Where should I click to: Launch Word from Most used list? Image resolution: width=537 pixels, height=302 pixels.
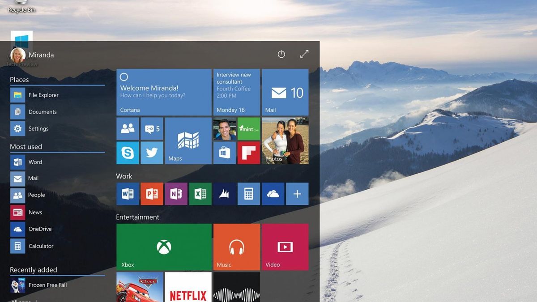(57, 162)
